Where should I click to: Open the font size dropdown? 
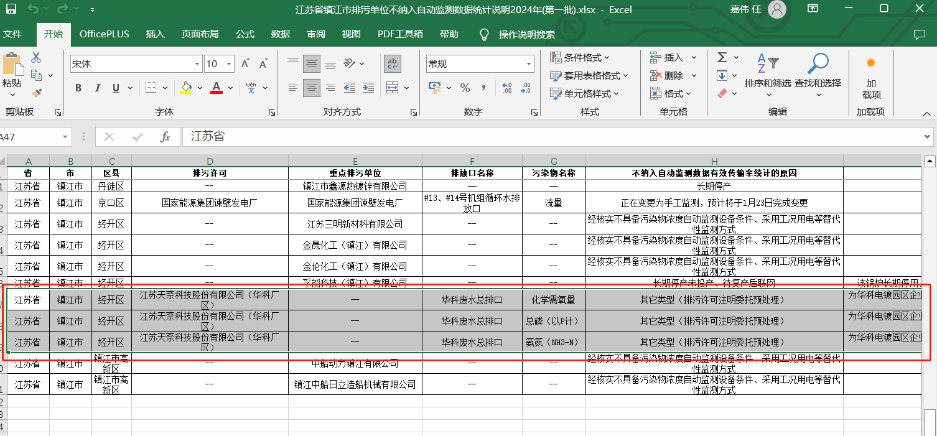(x=229, y=63)
